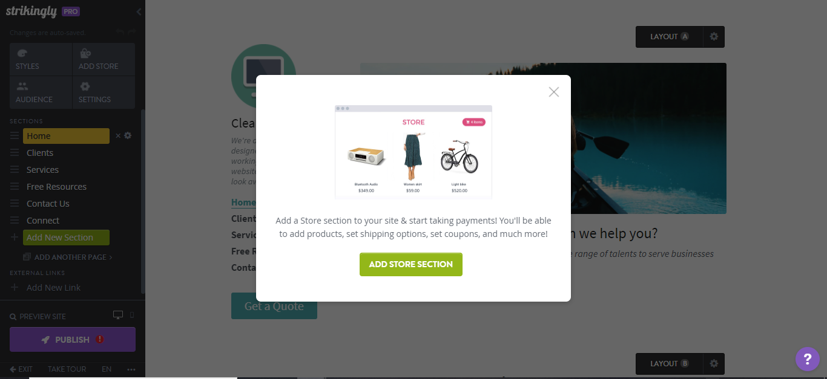827x379 pixels.
Task: Switch to desktop preview icon
Action: [118, 316]
